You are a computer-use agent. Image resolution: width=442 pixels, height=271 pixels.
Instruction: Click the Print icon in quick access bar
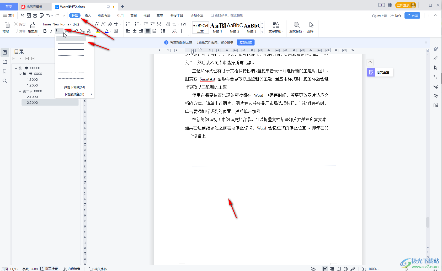[35, 15]
